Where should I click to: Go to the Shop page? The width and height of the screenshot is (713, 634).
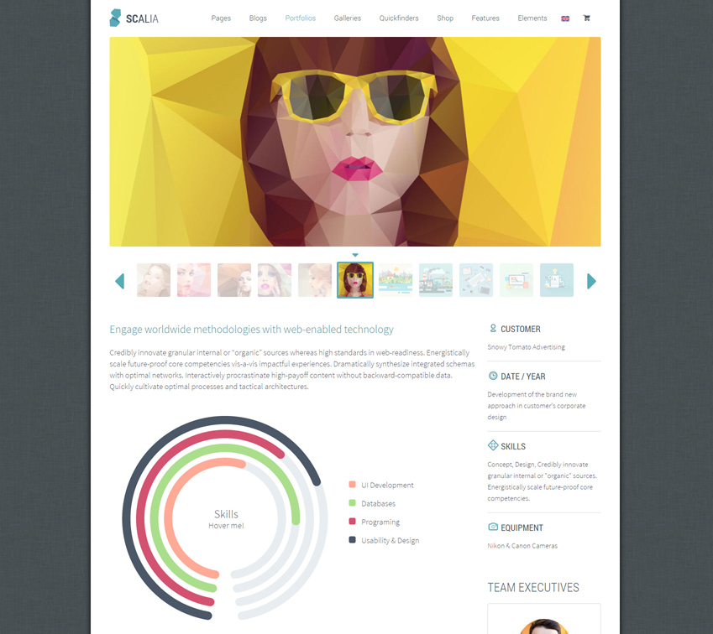[445, 18]
